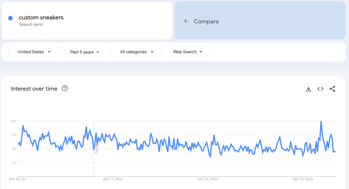This screenshot has width=349, height=189.
Task: Share the Interest over time chart
Action: click(332, 89)
